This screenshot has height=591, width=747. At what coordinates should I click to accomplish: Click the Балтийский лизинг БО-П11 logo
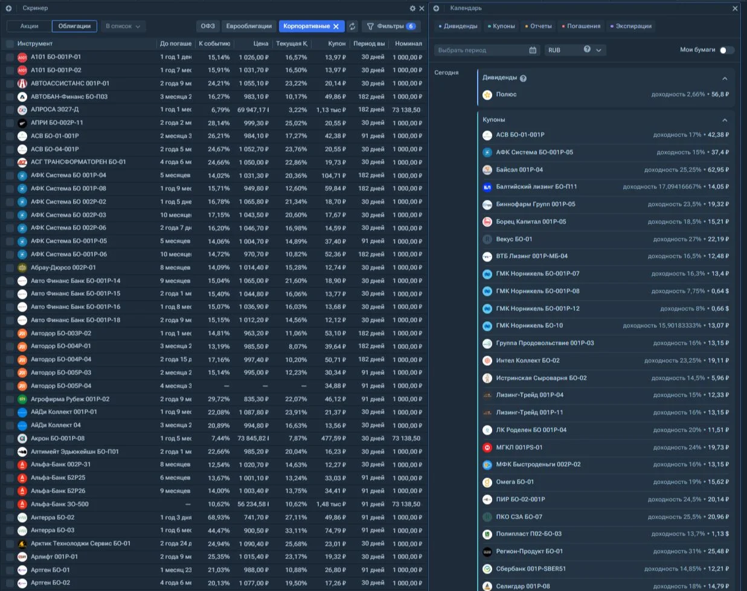[x=487, y=187]
